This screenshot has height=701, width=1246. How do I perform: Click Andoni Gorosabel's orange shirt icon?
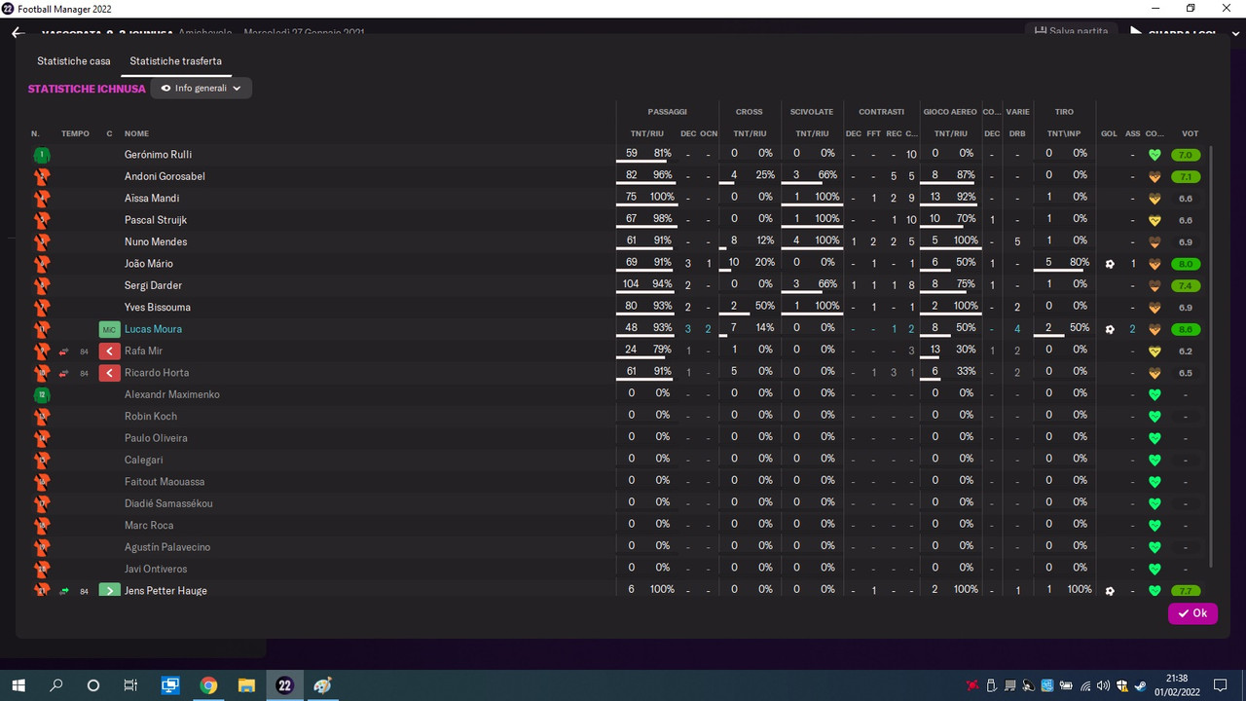(x=42, y=176)
